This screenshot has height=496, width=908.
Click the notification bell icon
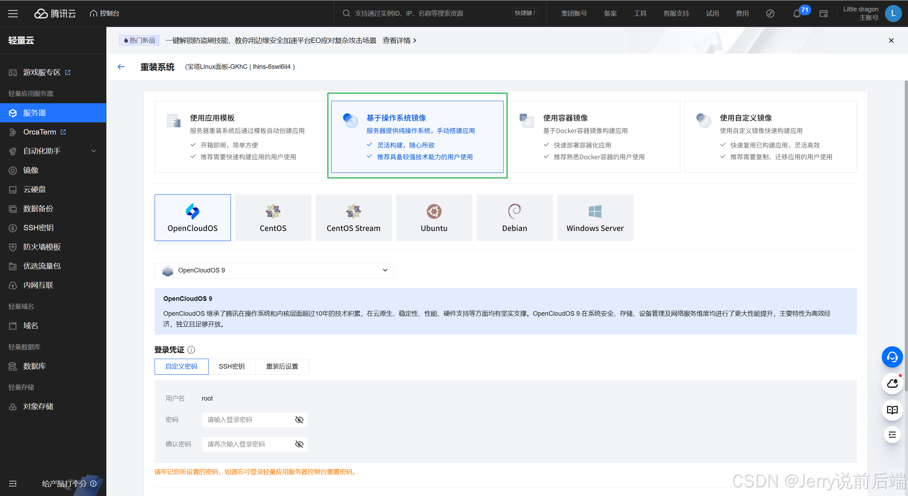tap(797, 14)
